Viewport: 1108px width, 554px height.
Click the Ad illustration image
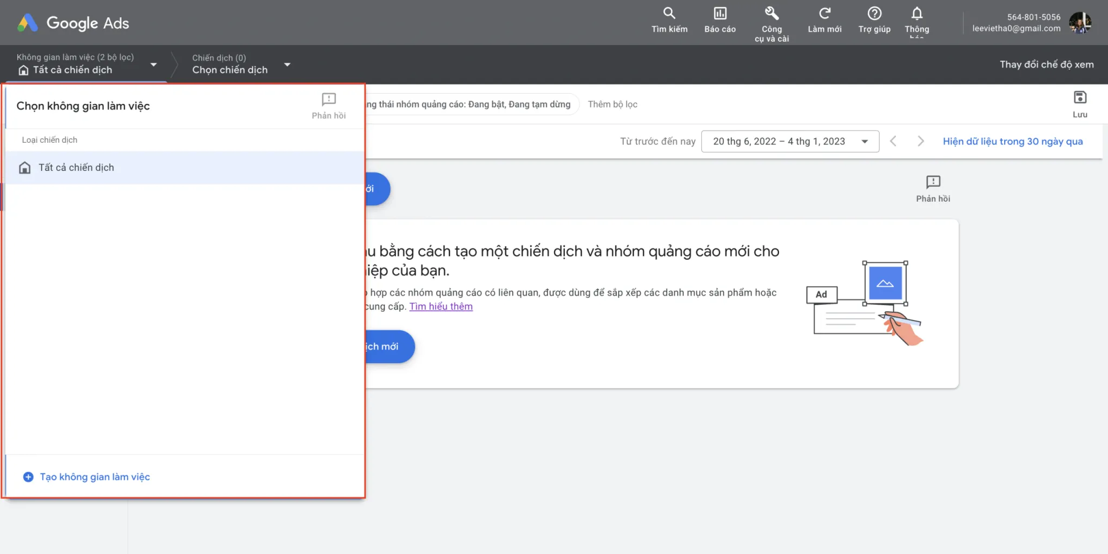pyautogui.click(x=865, y=303)
